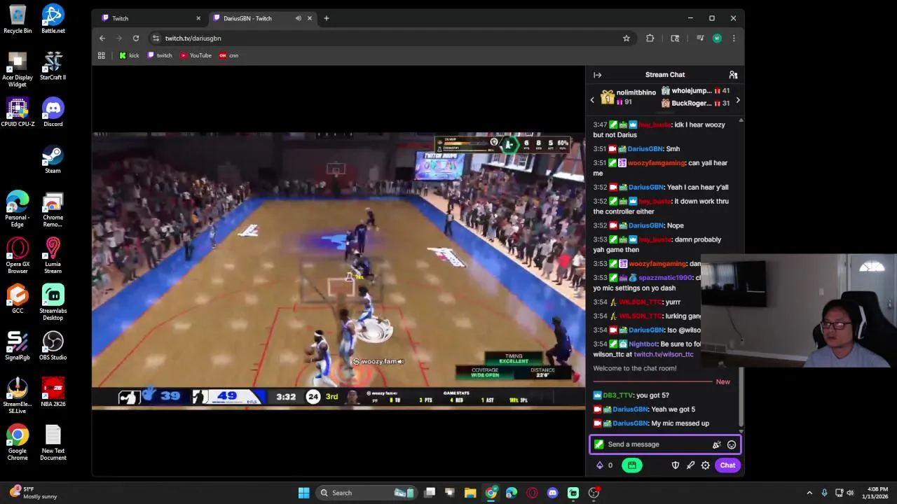Click nolimitbhino in the gift leaderboard
The height and width of the screenshot is (504, 897).
[636, 92]
